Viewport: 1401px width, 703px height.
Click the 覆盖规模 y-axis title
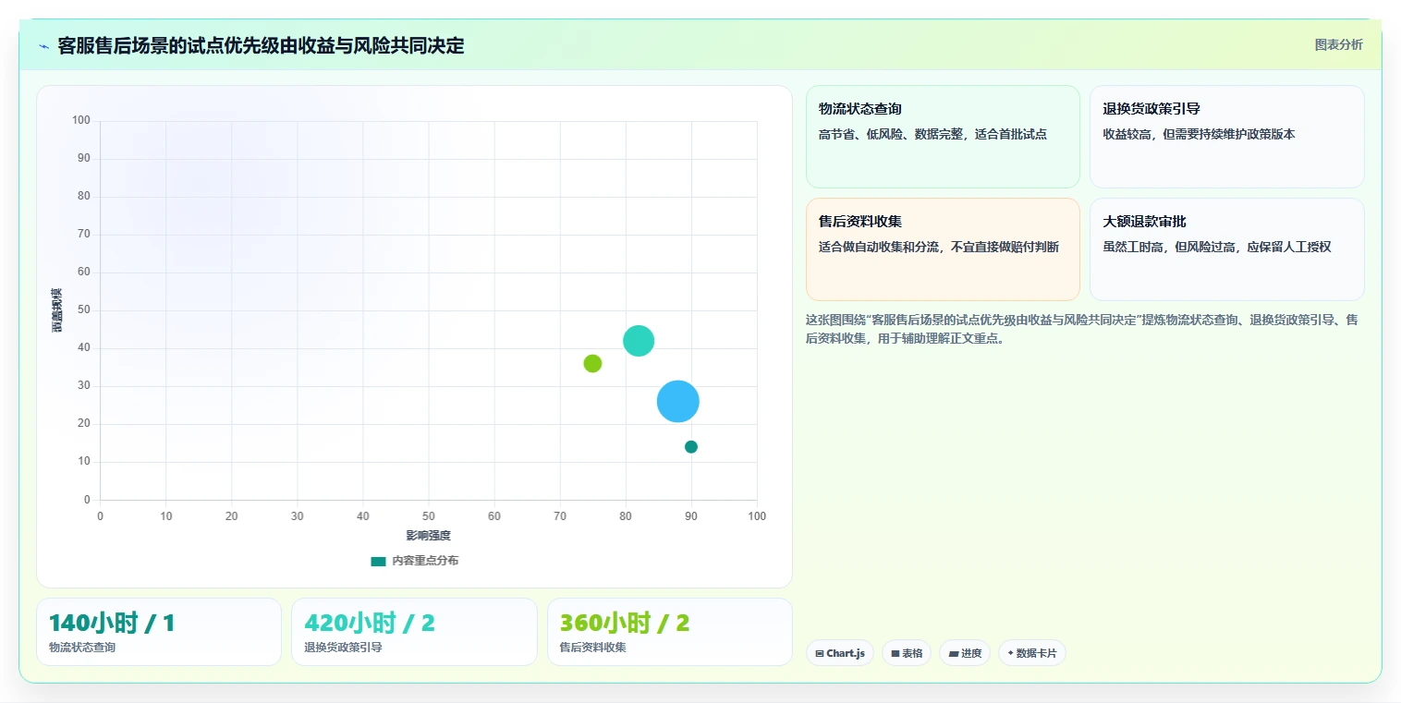pos(57,310)
